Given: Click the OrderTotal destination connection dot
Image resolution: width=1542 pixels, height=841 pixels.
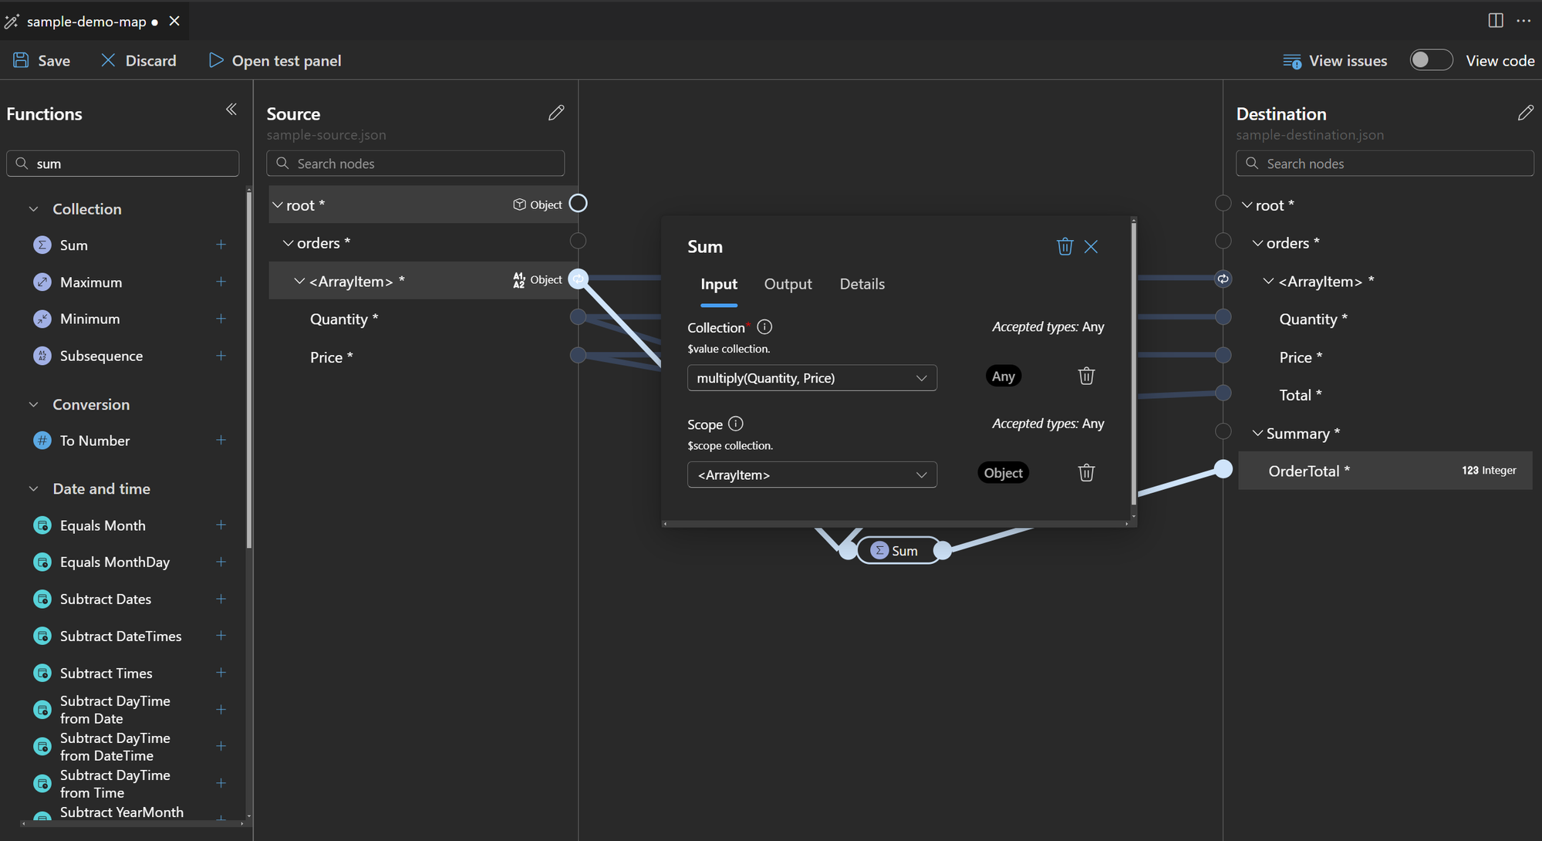Looking at the screenshot, I should 1223,469.
